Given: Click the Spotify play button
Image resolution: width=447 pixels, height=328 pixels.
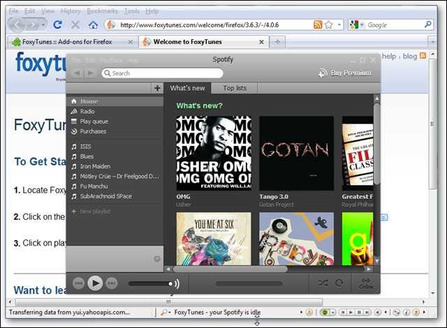Looking at the screenshot, I should pos(96,283).
